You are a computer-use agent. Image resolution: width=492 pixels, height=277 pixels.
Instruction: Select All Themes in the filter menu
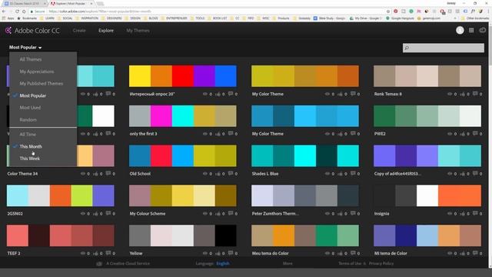pos(31,59)
